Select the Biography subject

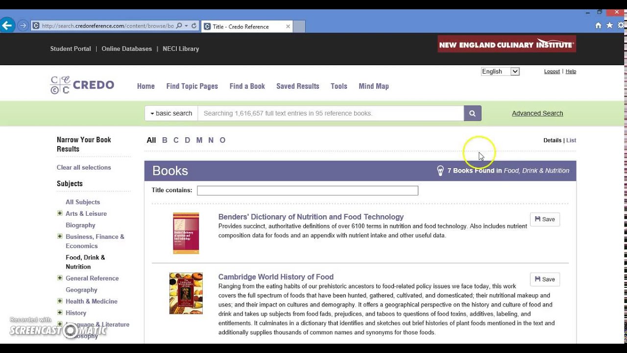pyautogui.click(x=80, y=225)
